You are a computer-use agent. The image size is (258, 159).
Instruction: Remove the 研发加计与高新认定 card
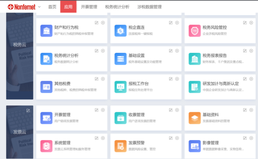[x=251, y=79]
